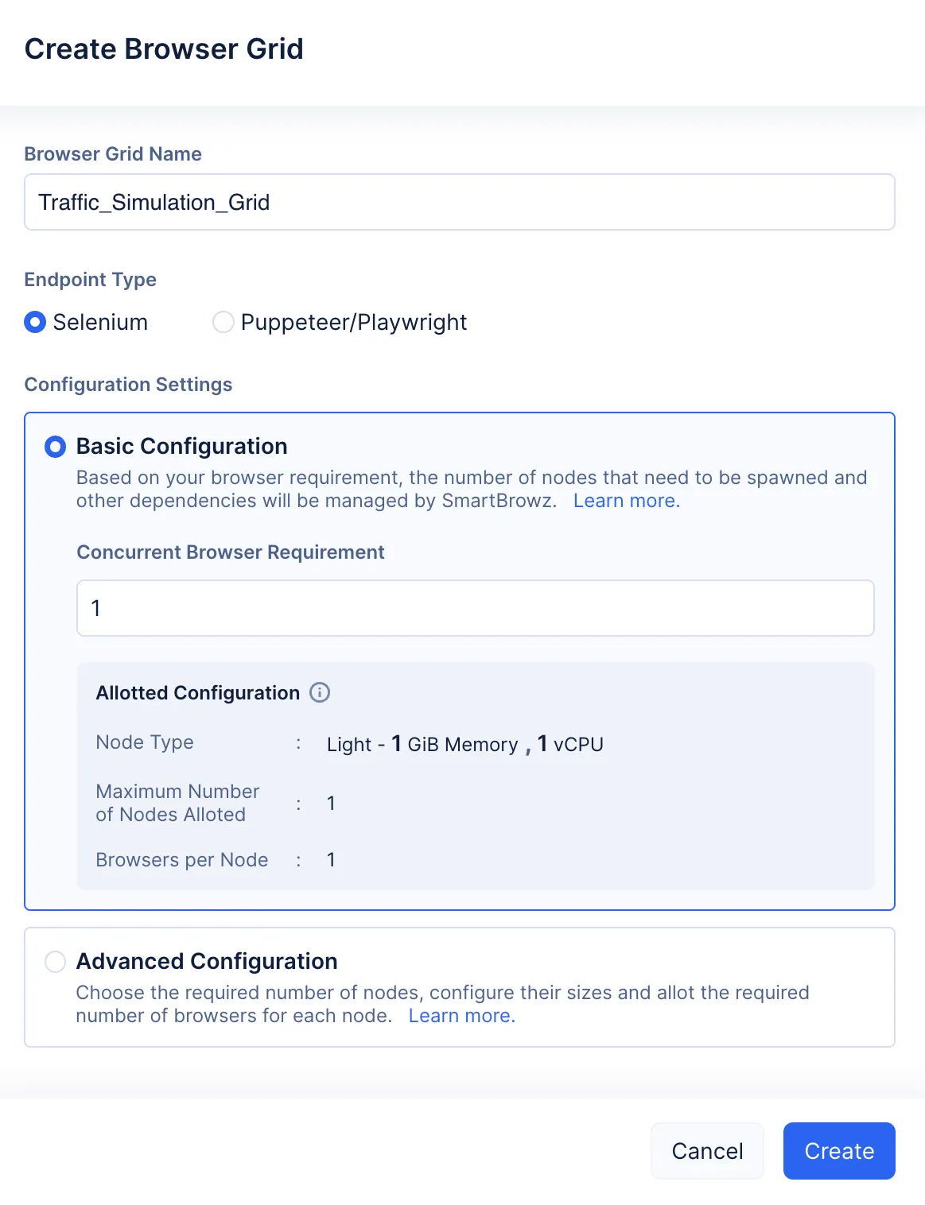Click the Basic Configuration heading
Image resolution: width=925 pixels, height=1205 pixels.
click(181, 447)
